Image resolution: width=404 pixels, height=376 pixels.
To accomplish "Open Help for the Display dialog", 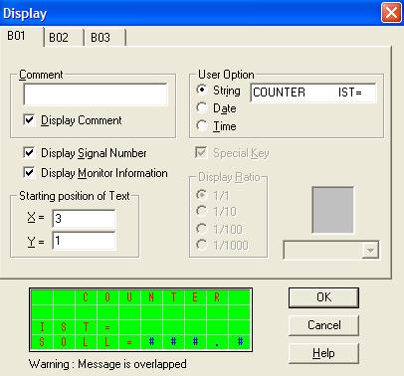I will click(x=323, y=353).
